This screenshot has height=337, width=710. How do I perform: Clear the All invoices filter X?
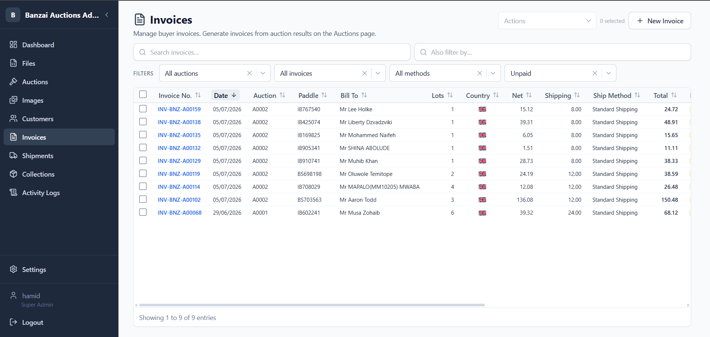click(365, 73)
